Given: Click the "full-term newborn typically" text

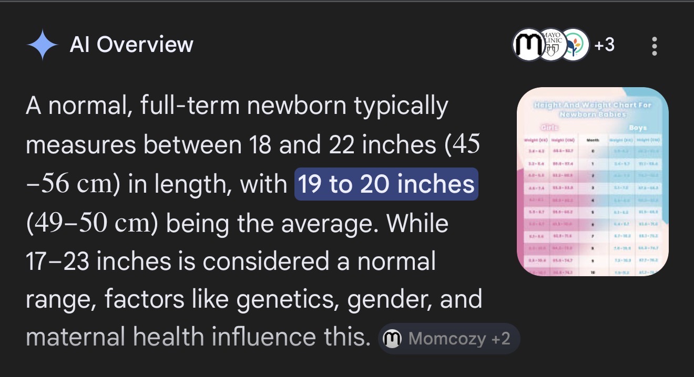Looking at the screenshot, I should click(x=294, y=107).
